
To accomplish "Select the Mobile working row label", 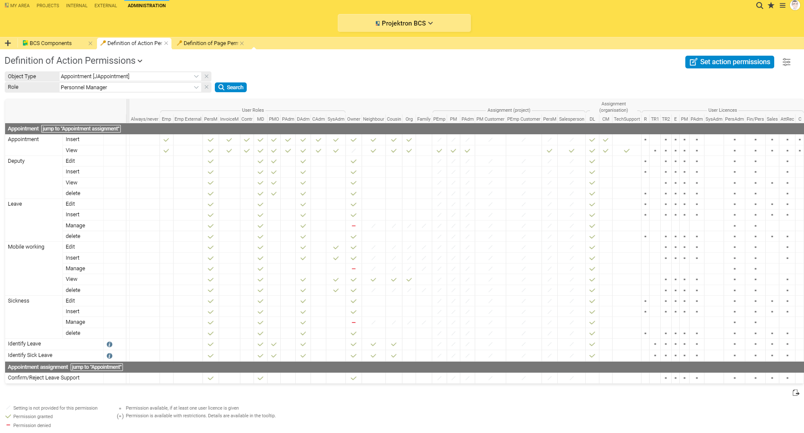I will point(26,247).
